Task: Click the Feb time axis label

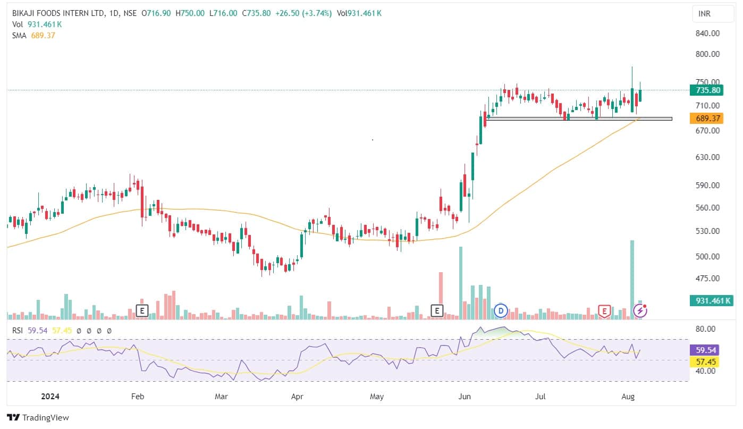Action: pyautogui.click(x=138, y=396)
